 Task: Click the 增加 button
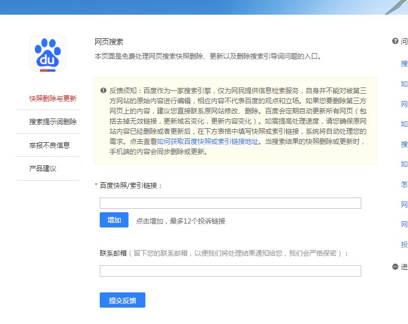point(114,220)
